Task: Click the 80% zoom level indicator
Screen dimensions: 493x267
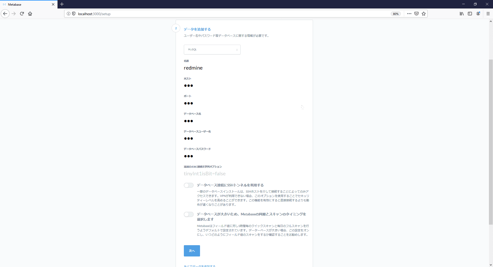Action: 396,14
